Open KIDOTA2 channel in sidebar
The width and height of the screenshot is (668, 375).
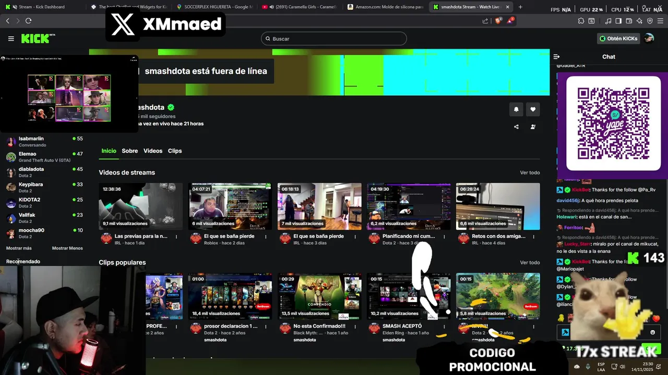[44, 203]
